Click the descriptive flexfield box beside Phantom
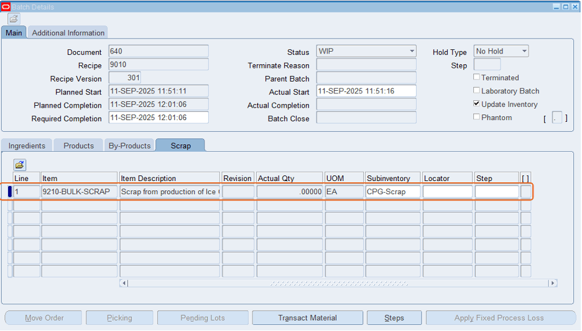Screen dimensions: 582x331 click(x=557, y=118)
